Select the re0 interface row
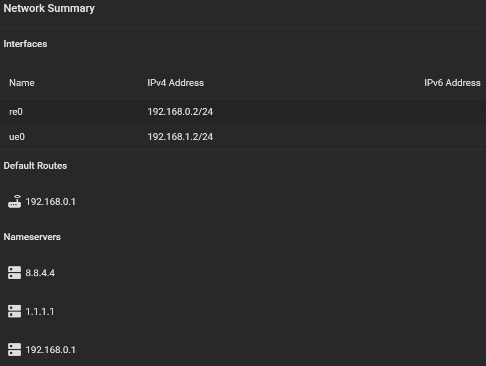The width and height of the screenshot is (486, 366). 243,112
